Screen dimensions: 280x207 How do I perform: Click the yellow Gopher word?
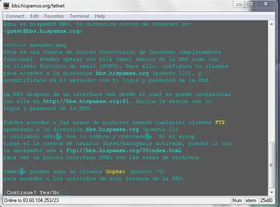pos(115,171)
